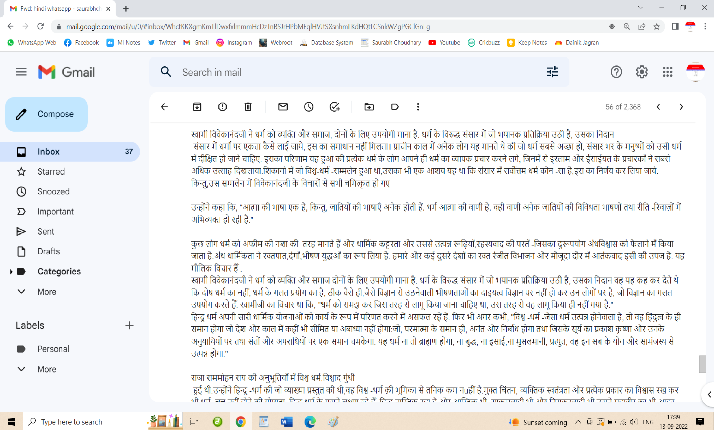Open Gmail Settings gear
Viewport: 714px width, 430px height.
click(642, 72)
